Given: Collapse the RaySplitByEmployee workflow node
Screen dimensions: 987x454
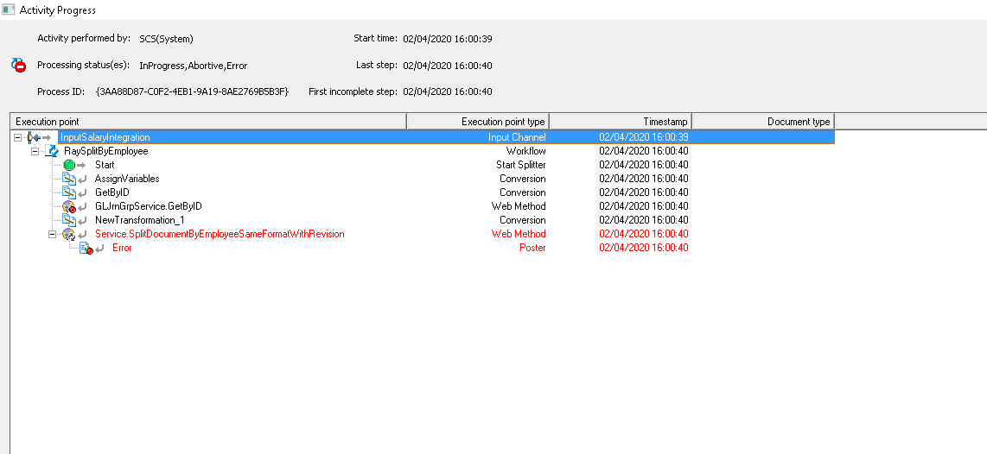Looking at the screenshot, I should [35, 151].
